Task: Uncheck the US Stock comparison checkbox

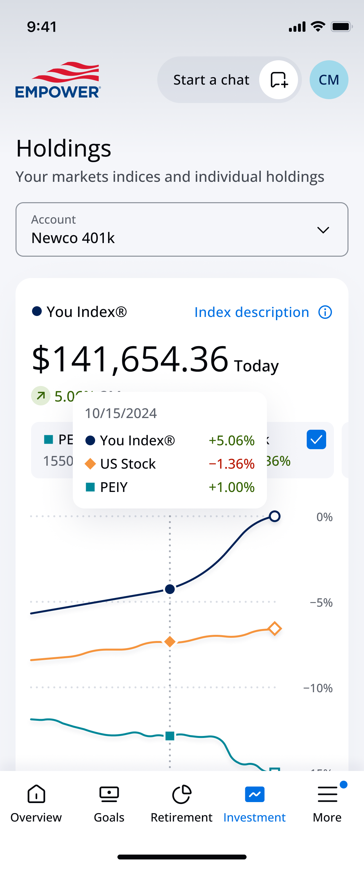Action: (x=316, y=439)
